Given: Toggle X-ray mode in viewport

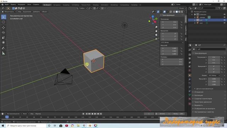Looking at the screenshot, I should tap(171, 12).
